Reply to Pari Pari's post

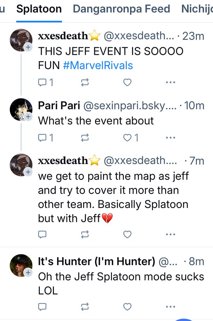tap(42, 138)
